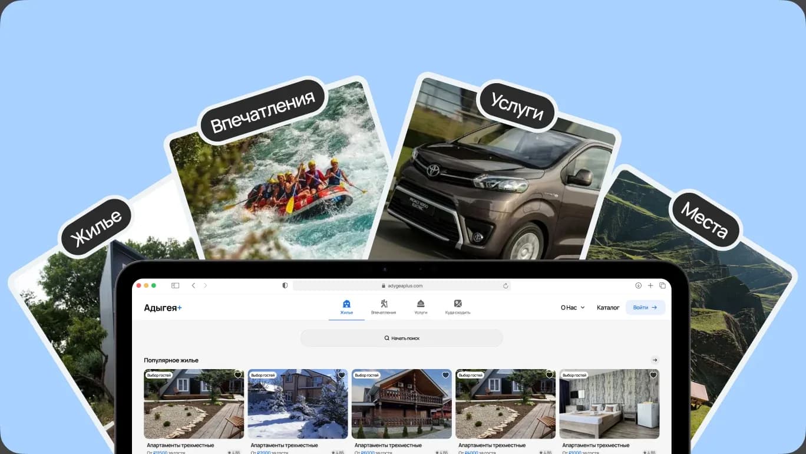Expand the О Нас dropdown

[573, 307]
